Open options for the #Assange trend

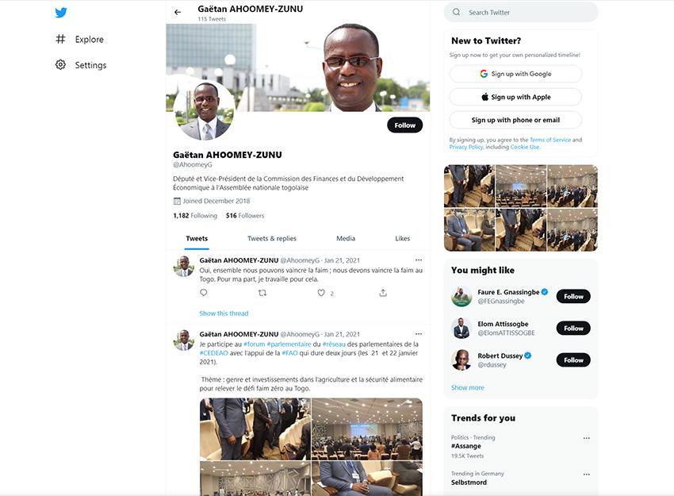click(x=586, y=438)
